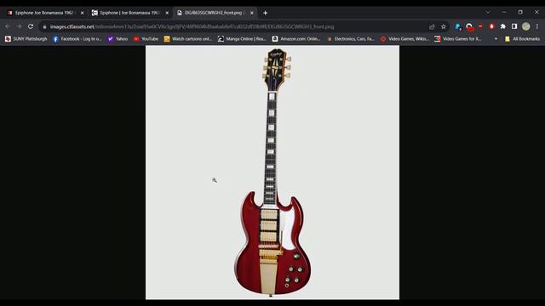Zoom into the red SG guitar image
The height and width of the screenshot is (306, 545).
coord(272,173)
